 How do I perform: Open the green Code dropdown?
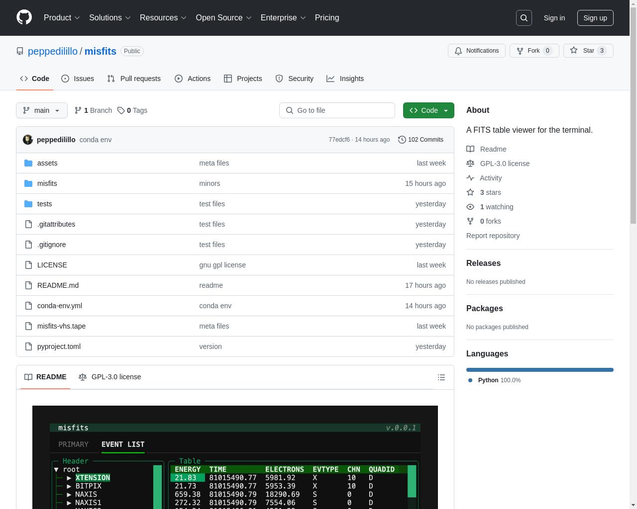(x=428, y=110)
